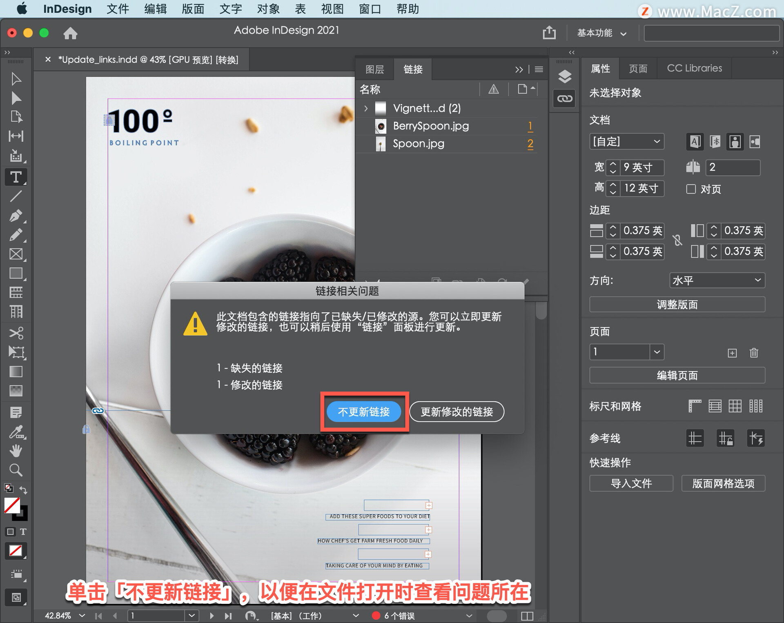Pick the Scissors tool

click(x=16, y=333)
